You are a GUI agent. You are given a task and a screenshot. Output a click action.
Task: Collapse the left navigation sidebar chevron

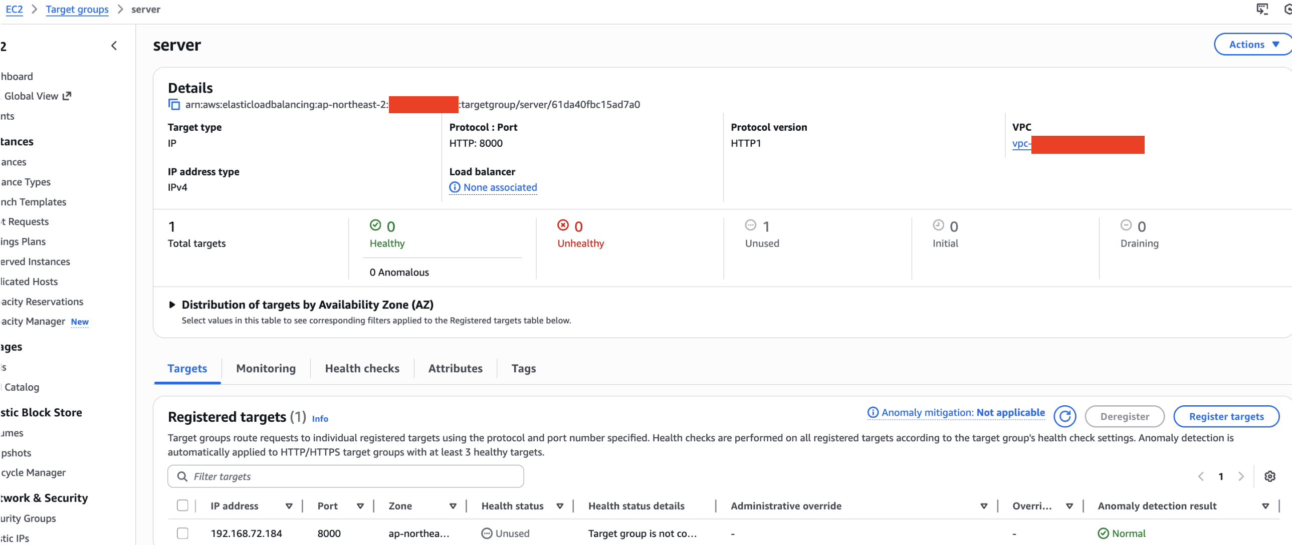click(114, 46)
